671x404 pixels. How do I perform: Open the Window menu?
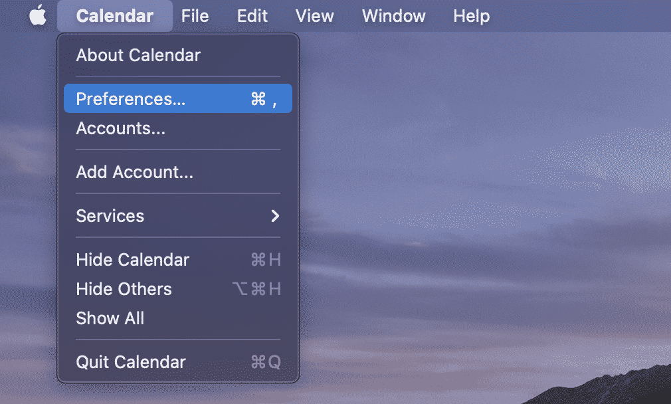pos(394,16)
